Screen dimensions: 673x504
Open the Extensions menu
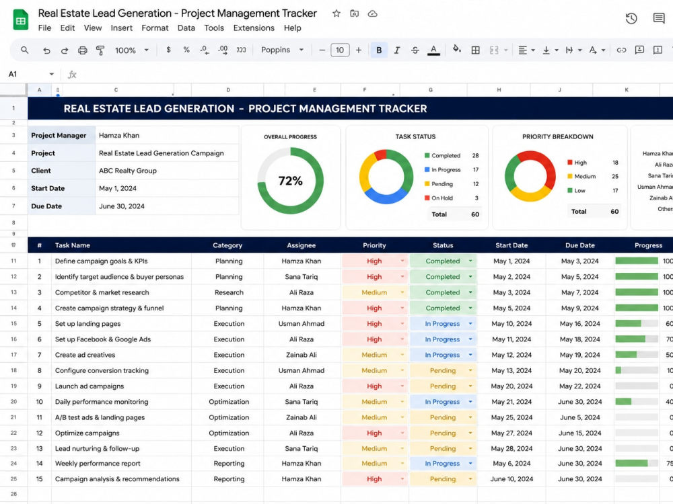pyautogui.click(x=254, y=28)
